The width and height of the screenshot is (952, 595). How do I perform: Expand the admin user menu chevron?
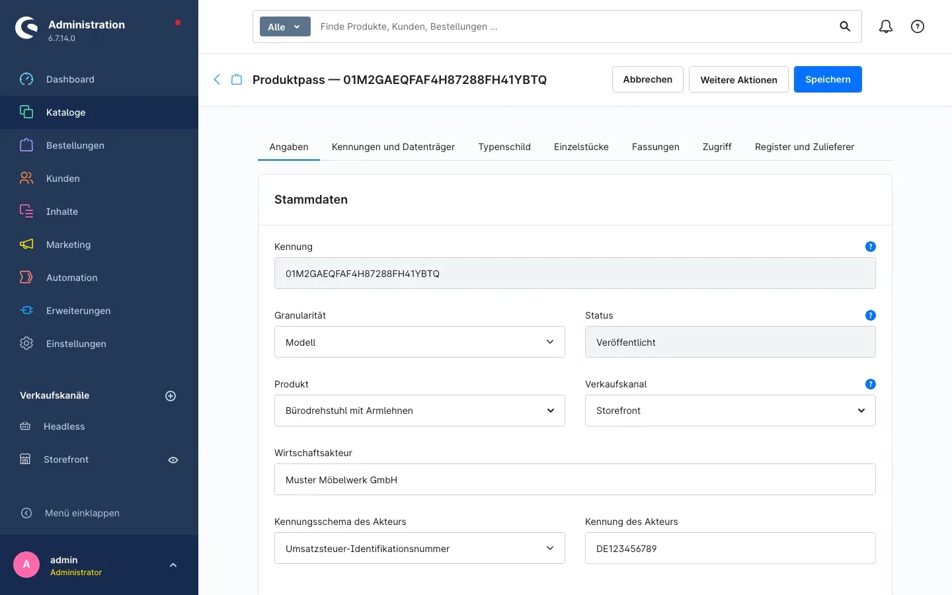(173, 565)
